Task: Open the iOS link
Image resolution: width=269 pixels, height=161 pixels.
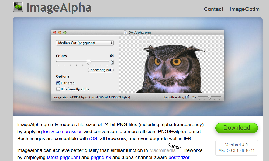Action: click(93, 139)
